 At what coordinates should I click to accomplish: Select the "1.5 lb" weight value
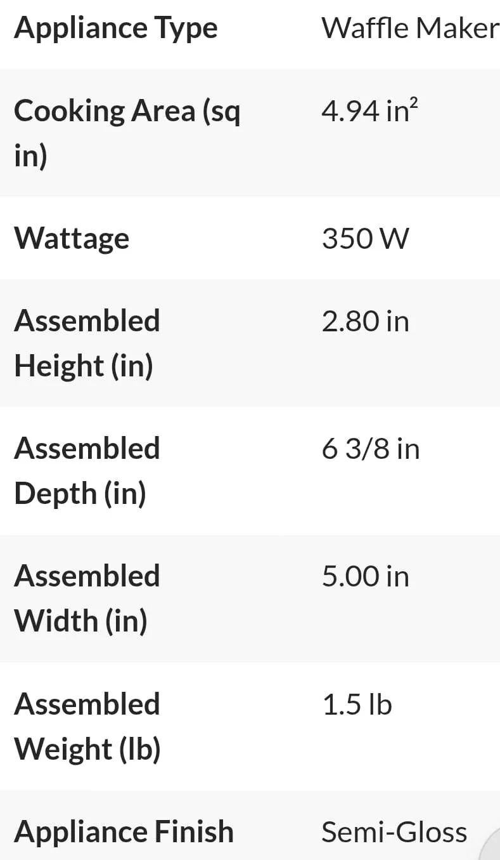[x=357, y=705]
